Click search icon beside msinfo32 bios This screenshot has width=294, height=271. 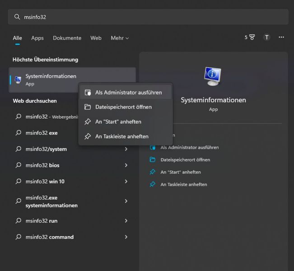19,165
